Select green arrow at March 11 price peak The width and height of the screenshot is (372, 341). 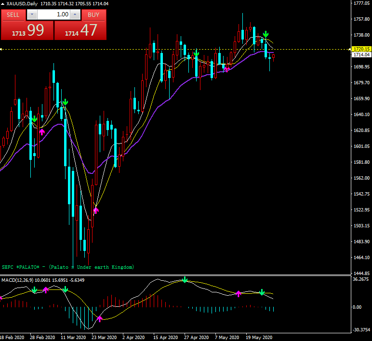(65, 102)
